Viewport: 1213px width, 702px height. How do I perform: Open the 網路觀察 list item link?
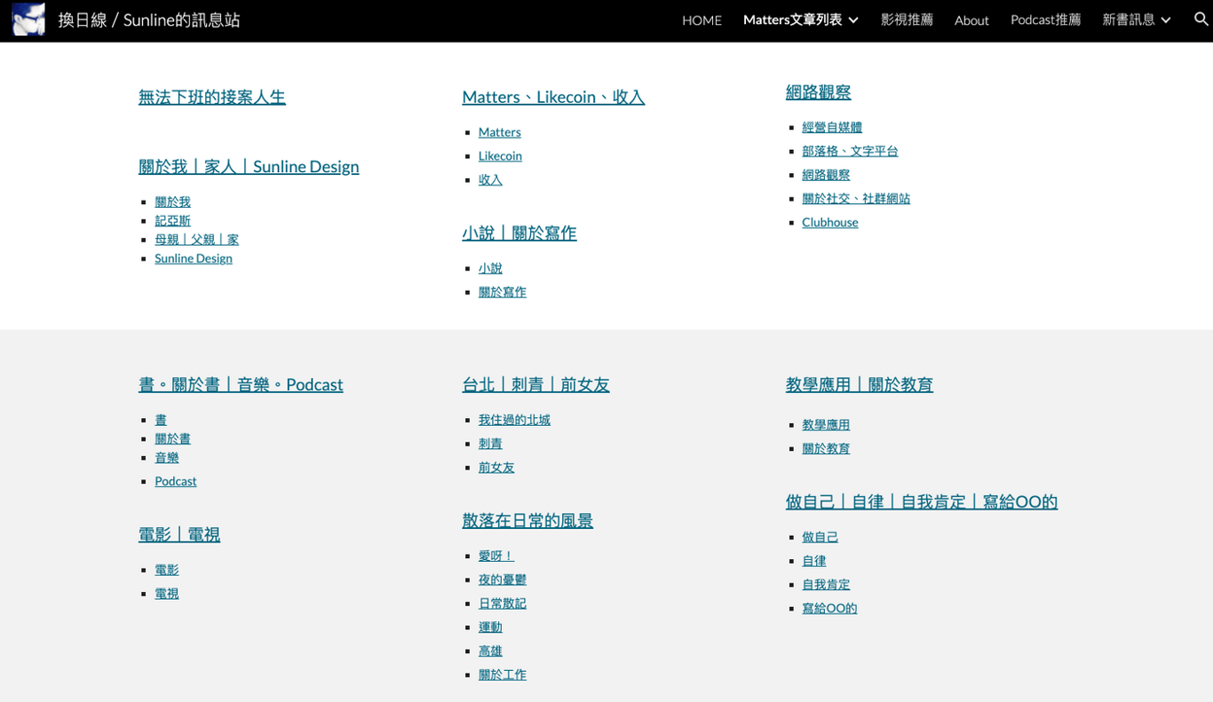826,175
